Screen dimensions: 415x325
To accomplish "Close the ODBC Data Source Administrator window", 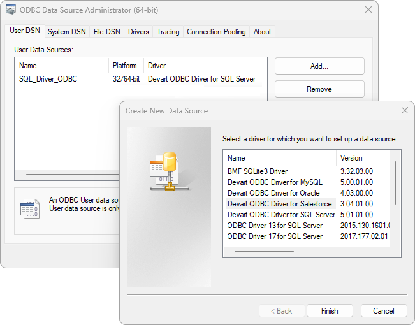I will click(x=368, y=10).
